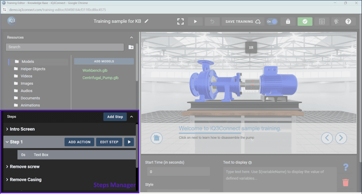Open the Animations resource folder
Image resolution: width=362 pixels, height=194 pixels.
pos(30,105)
